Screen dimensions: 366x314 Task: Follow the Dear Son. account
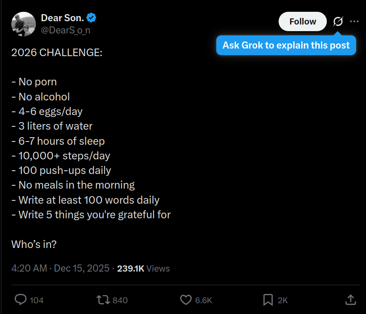tap(302, 22)
